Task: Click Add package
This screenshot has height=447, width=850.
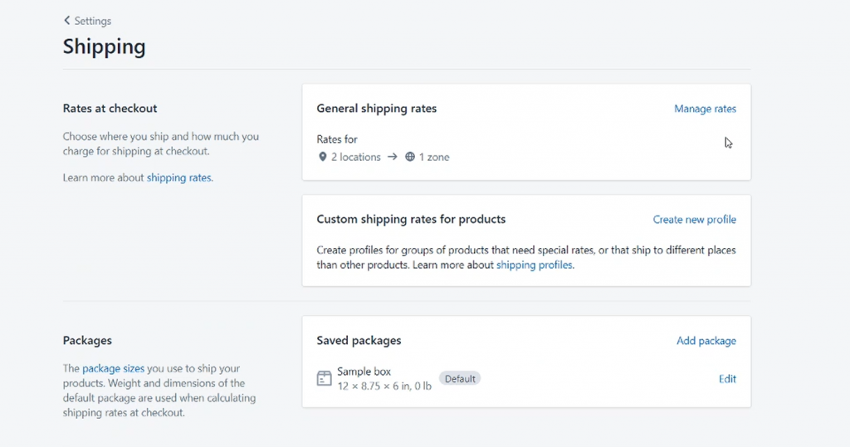Action: click(x=706, y=341)
